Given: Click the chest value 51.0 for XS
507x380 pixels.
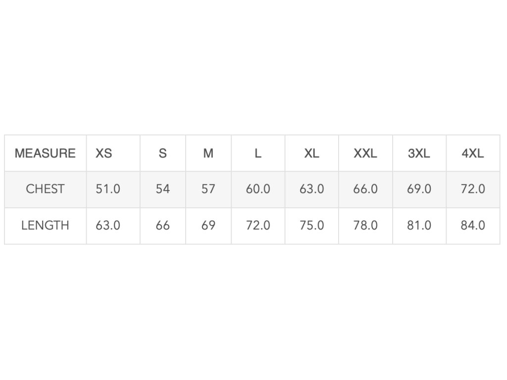Looking at the screenshot, I should point(108,189).
